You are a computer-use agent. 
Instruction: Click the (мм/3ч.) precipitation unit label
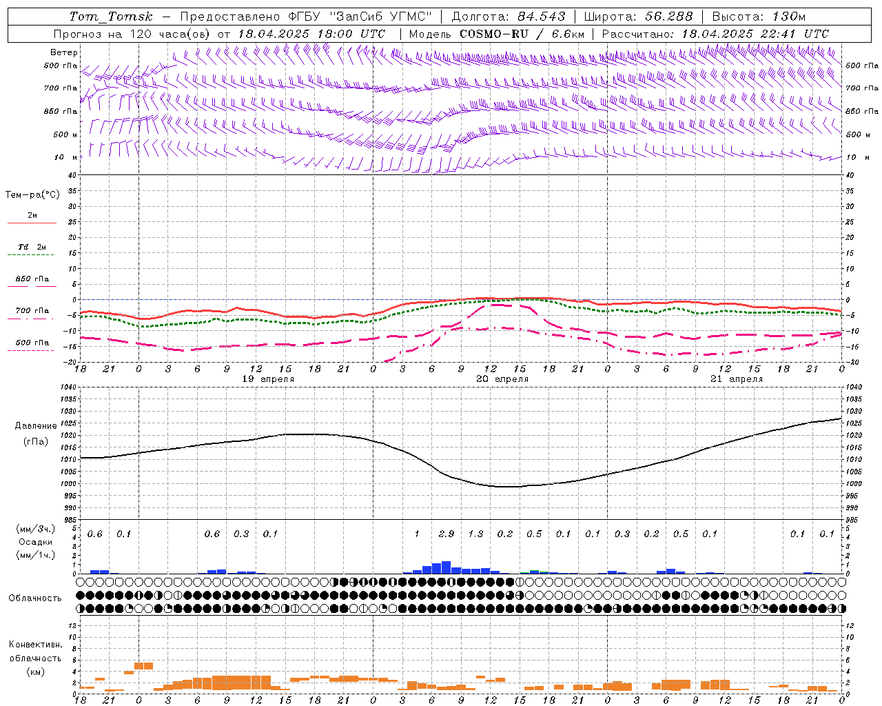[34, 529]
